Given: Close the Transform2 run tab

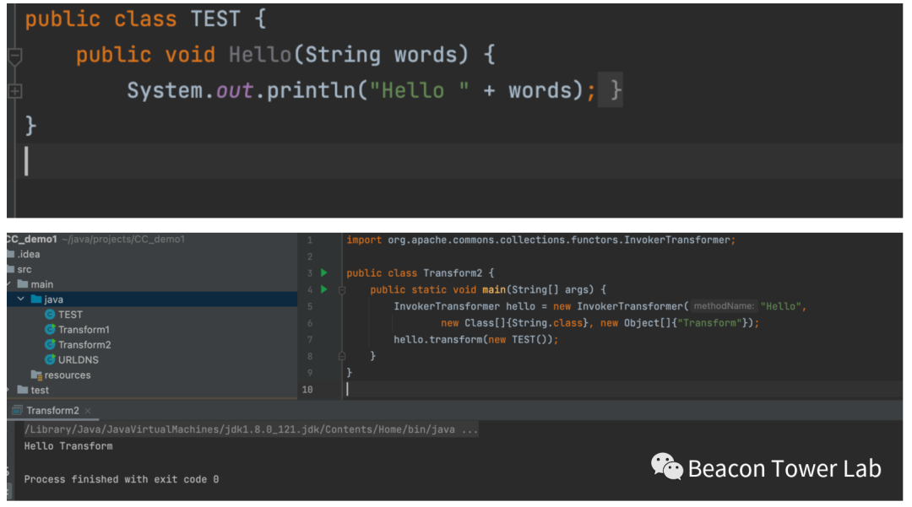Looking at the screenshot, I should [88, 411].
